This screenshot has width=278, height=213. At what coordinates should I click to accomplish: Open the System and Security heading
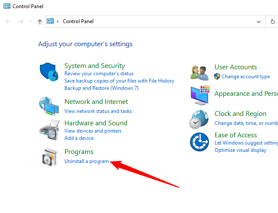[94, 66]
